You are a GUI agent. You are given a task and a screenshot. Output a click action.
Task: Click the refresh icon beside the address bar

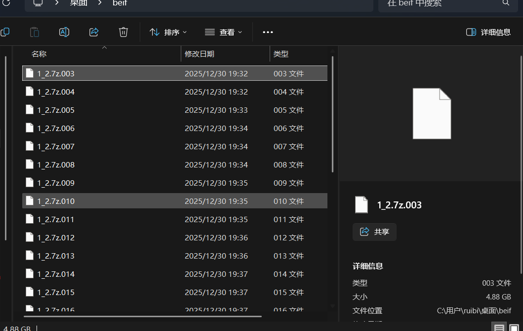(6, 3)
